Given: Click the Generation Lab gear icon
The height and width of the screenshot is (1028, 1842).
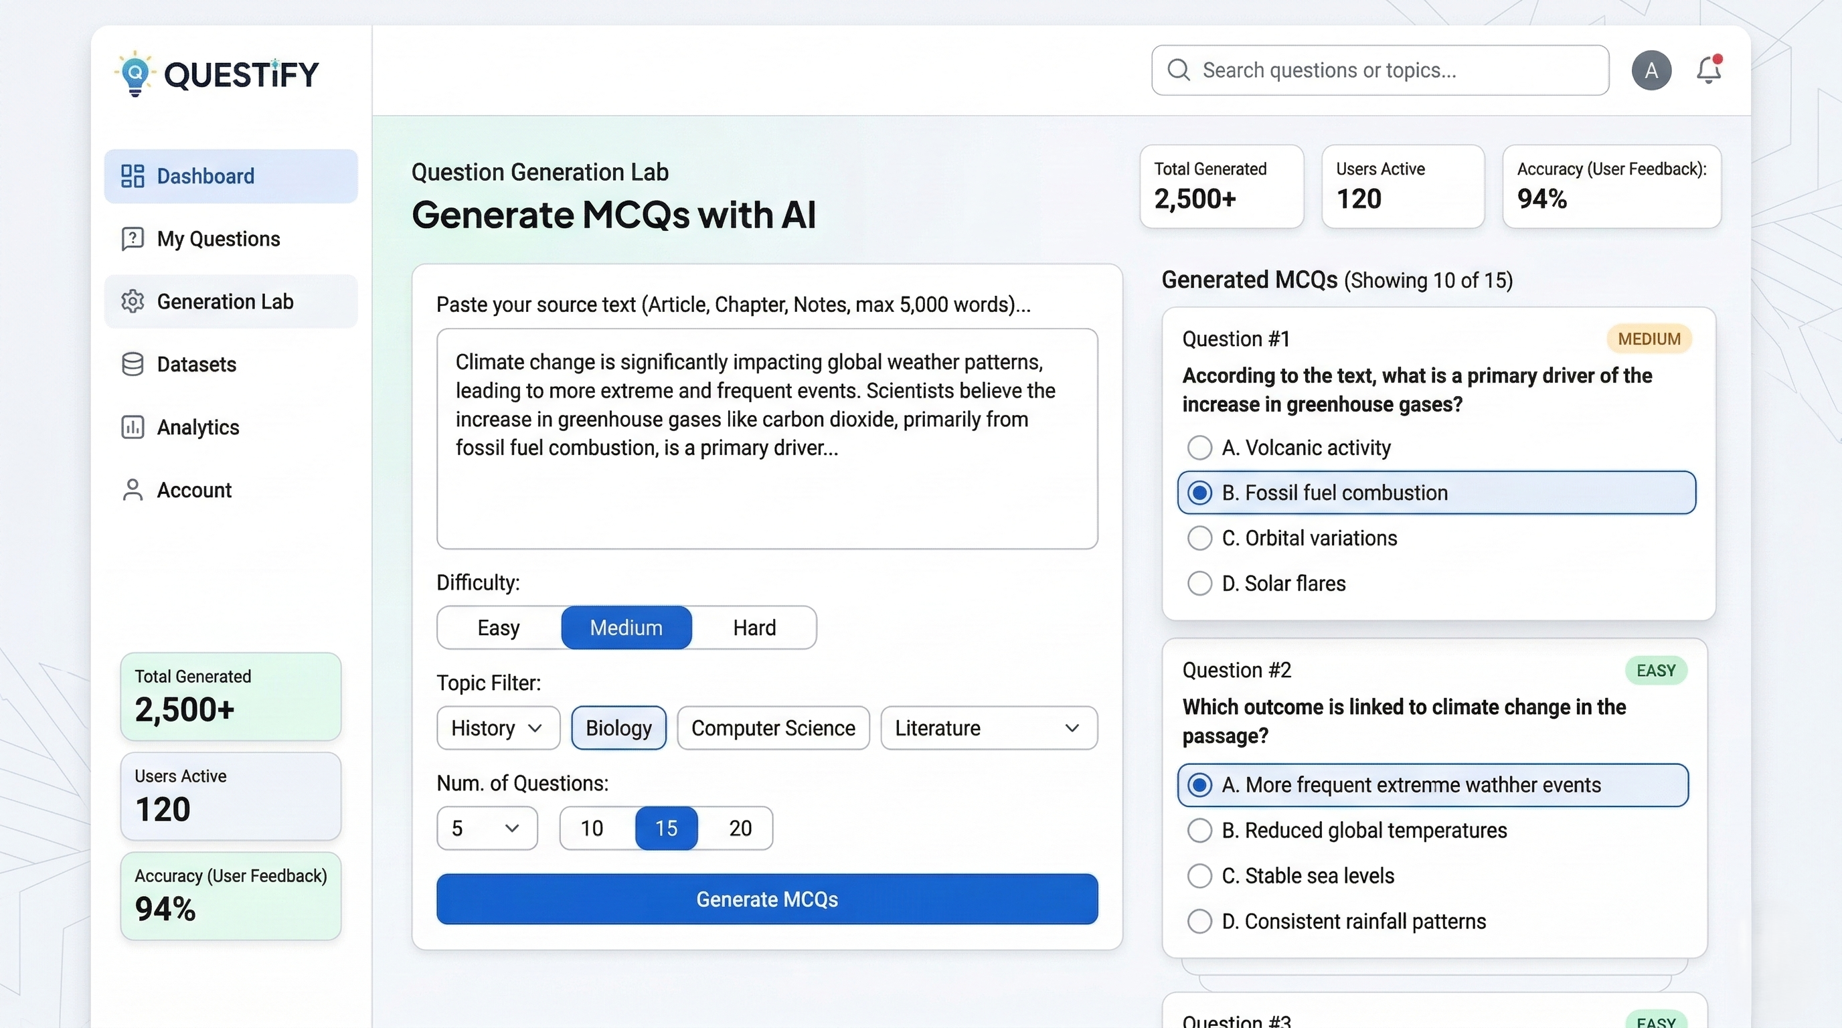Looking at the screenshot, I should coord(133,302).
